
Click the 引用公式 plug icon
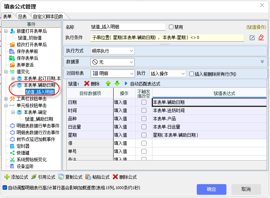point(34,177)
